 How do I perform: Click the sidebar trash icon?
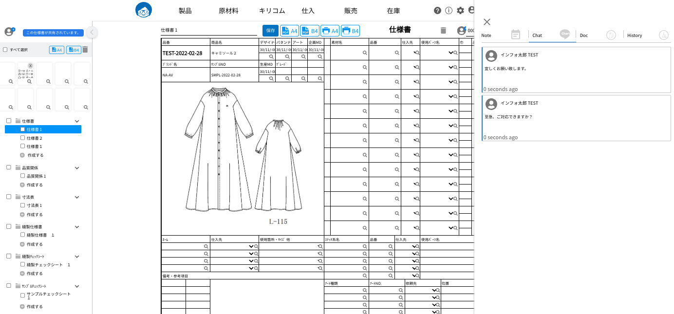[x=85, y=50]
